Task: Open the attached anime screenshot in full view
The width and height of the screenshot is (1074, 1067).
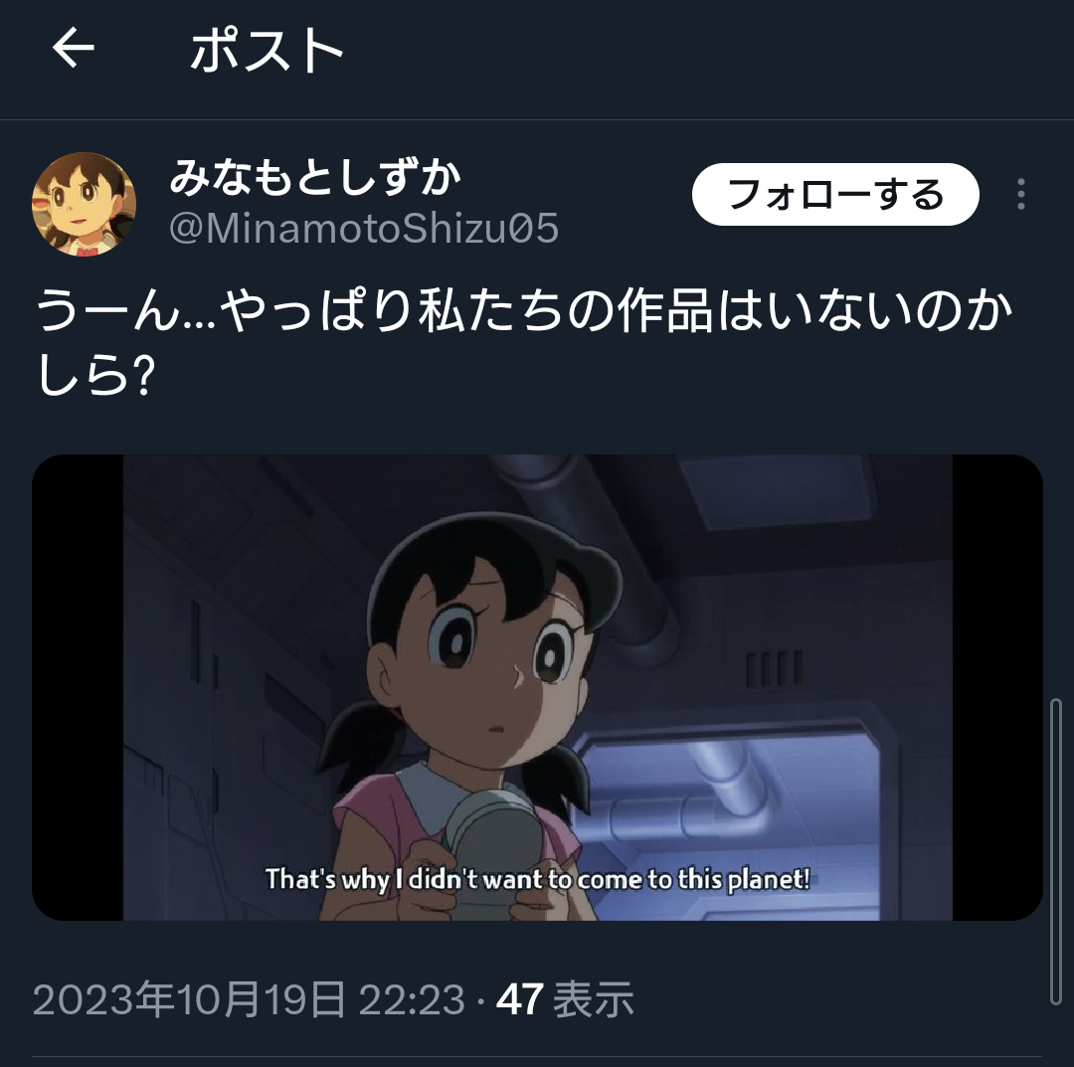Action: [537, 687]
